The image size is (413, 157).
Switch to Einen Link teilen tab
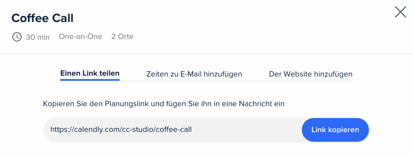tap(90, 73)
